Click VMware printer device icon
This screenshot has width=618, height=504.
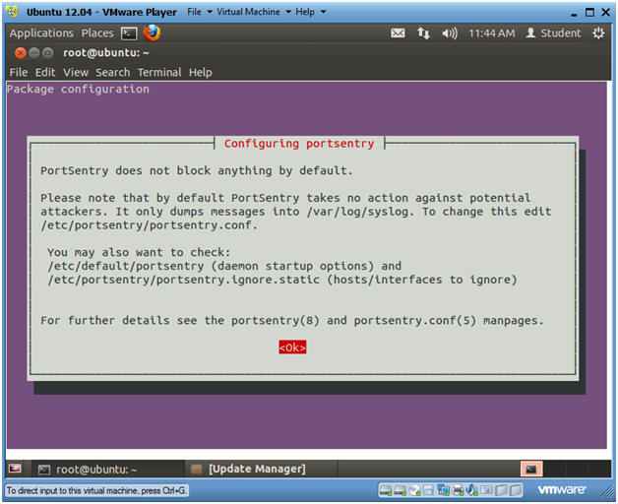pyautogui.click(x=458, y=490)
